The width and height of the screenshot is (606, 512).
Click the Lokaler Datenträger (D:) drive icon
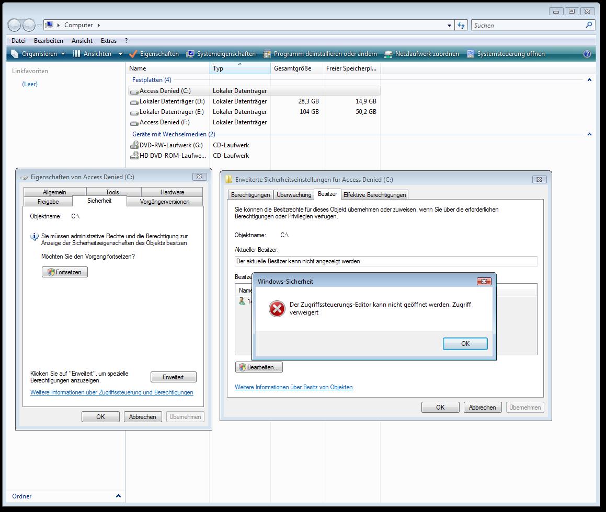(134, 102)
